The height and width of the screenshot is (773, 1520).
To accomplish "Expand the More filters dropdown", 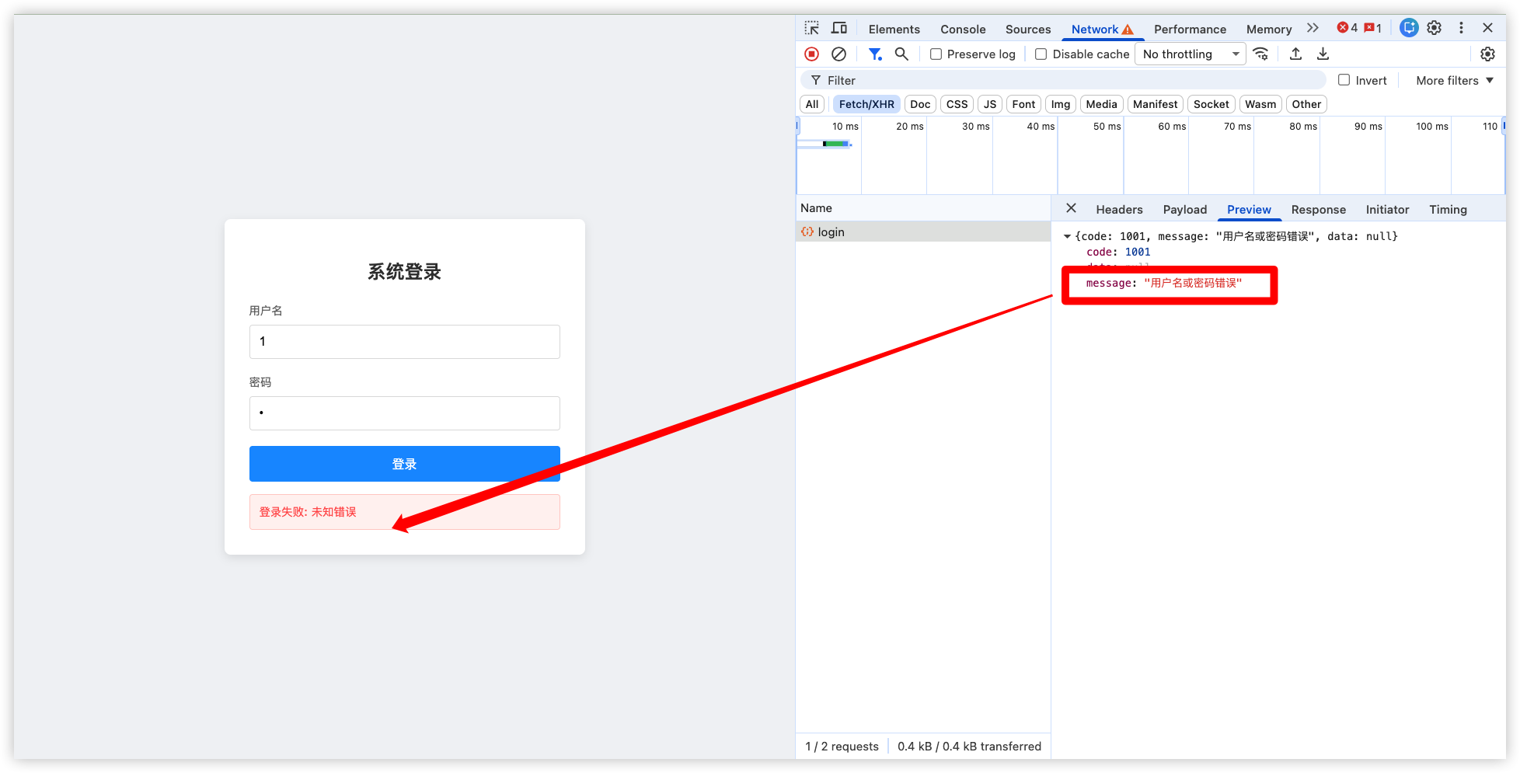I will coord(1455,81).
